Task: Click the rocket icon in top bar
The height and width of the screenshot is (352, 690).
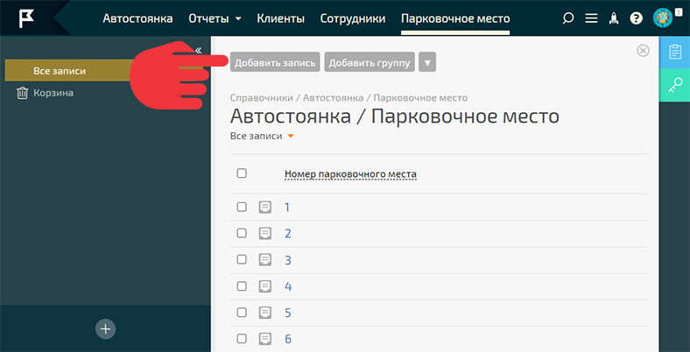Action: coord(614,18)
